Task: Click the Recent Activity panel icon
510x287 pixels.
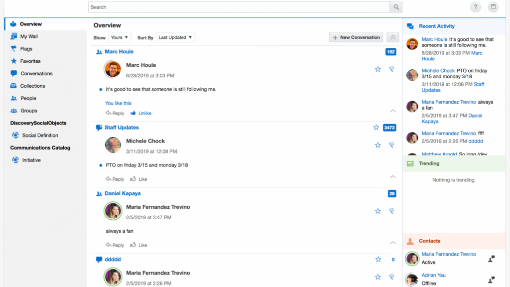Action: click(x=410, y=26)
